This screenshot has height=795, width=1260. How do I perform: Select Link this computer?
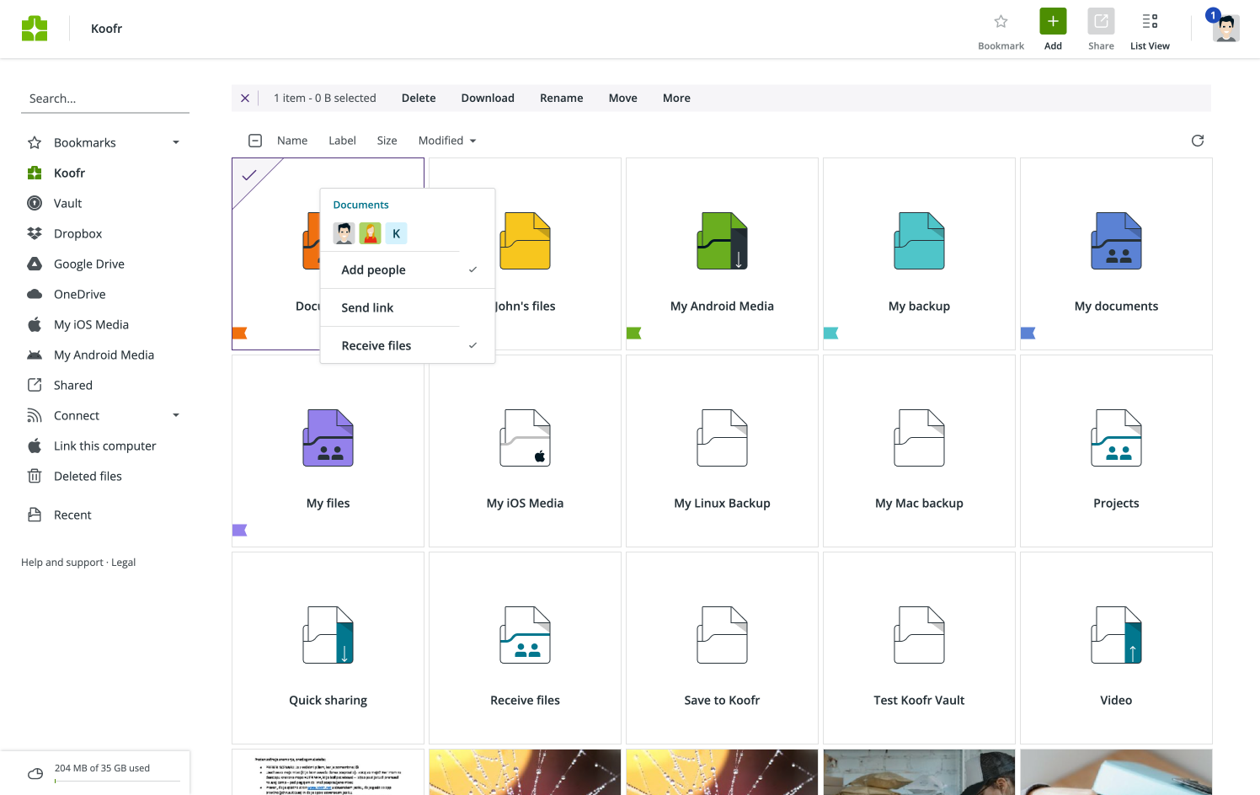click(x=105, y=446)
